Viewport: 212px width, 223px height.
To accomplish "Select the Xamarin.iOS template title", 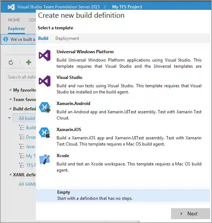I will (x=69, y=130).
